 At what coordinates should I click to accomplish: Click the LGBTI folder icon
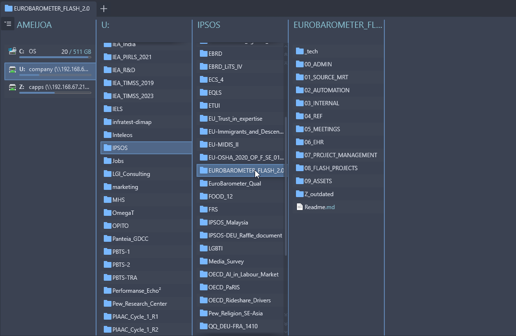click(x=203, y=249)
